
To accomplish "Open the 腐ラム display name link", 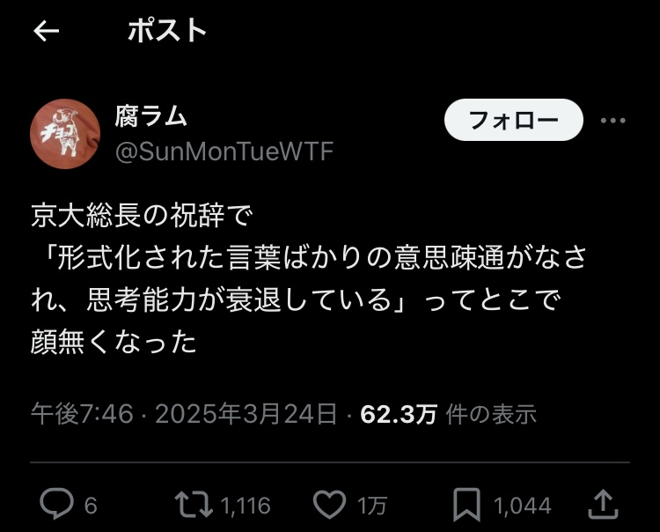I will pyautogui.click(x=150, y=116).
